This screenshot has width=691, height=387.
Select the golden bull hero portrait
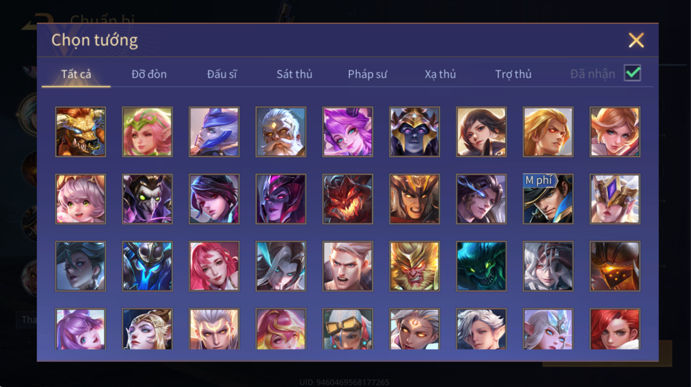(80, 132)
